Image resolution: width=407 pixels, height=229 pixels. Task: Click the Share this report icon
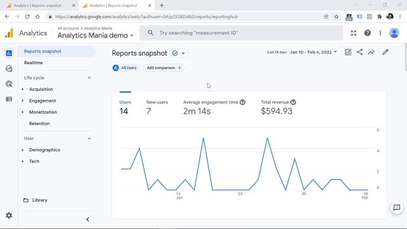tap(359, 52)
